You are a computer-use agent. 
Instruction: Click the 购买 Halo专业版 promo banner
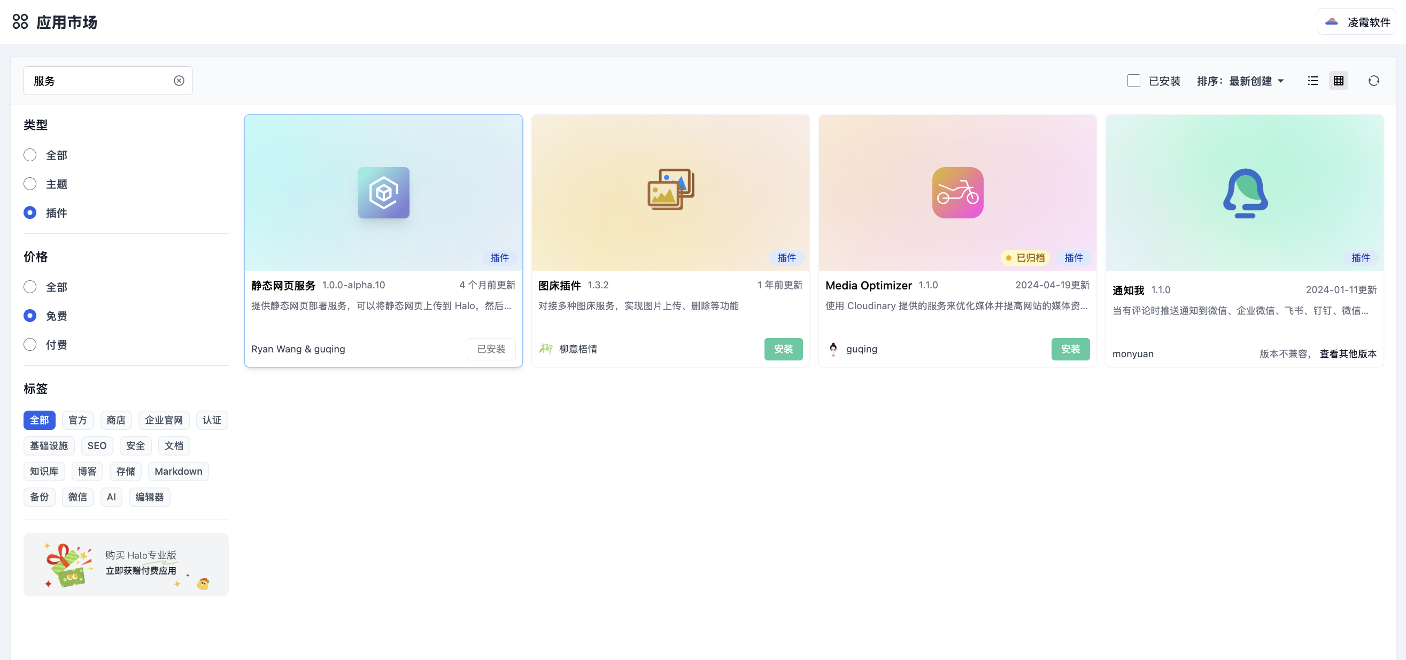pos(126,564)
